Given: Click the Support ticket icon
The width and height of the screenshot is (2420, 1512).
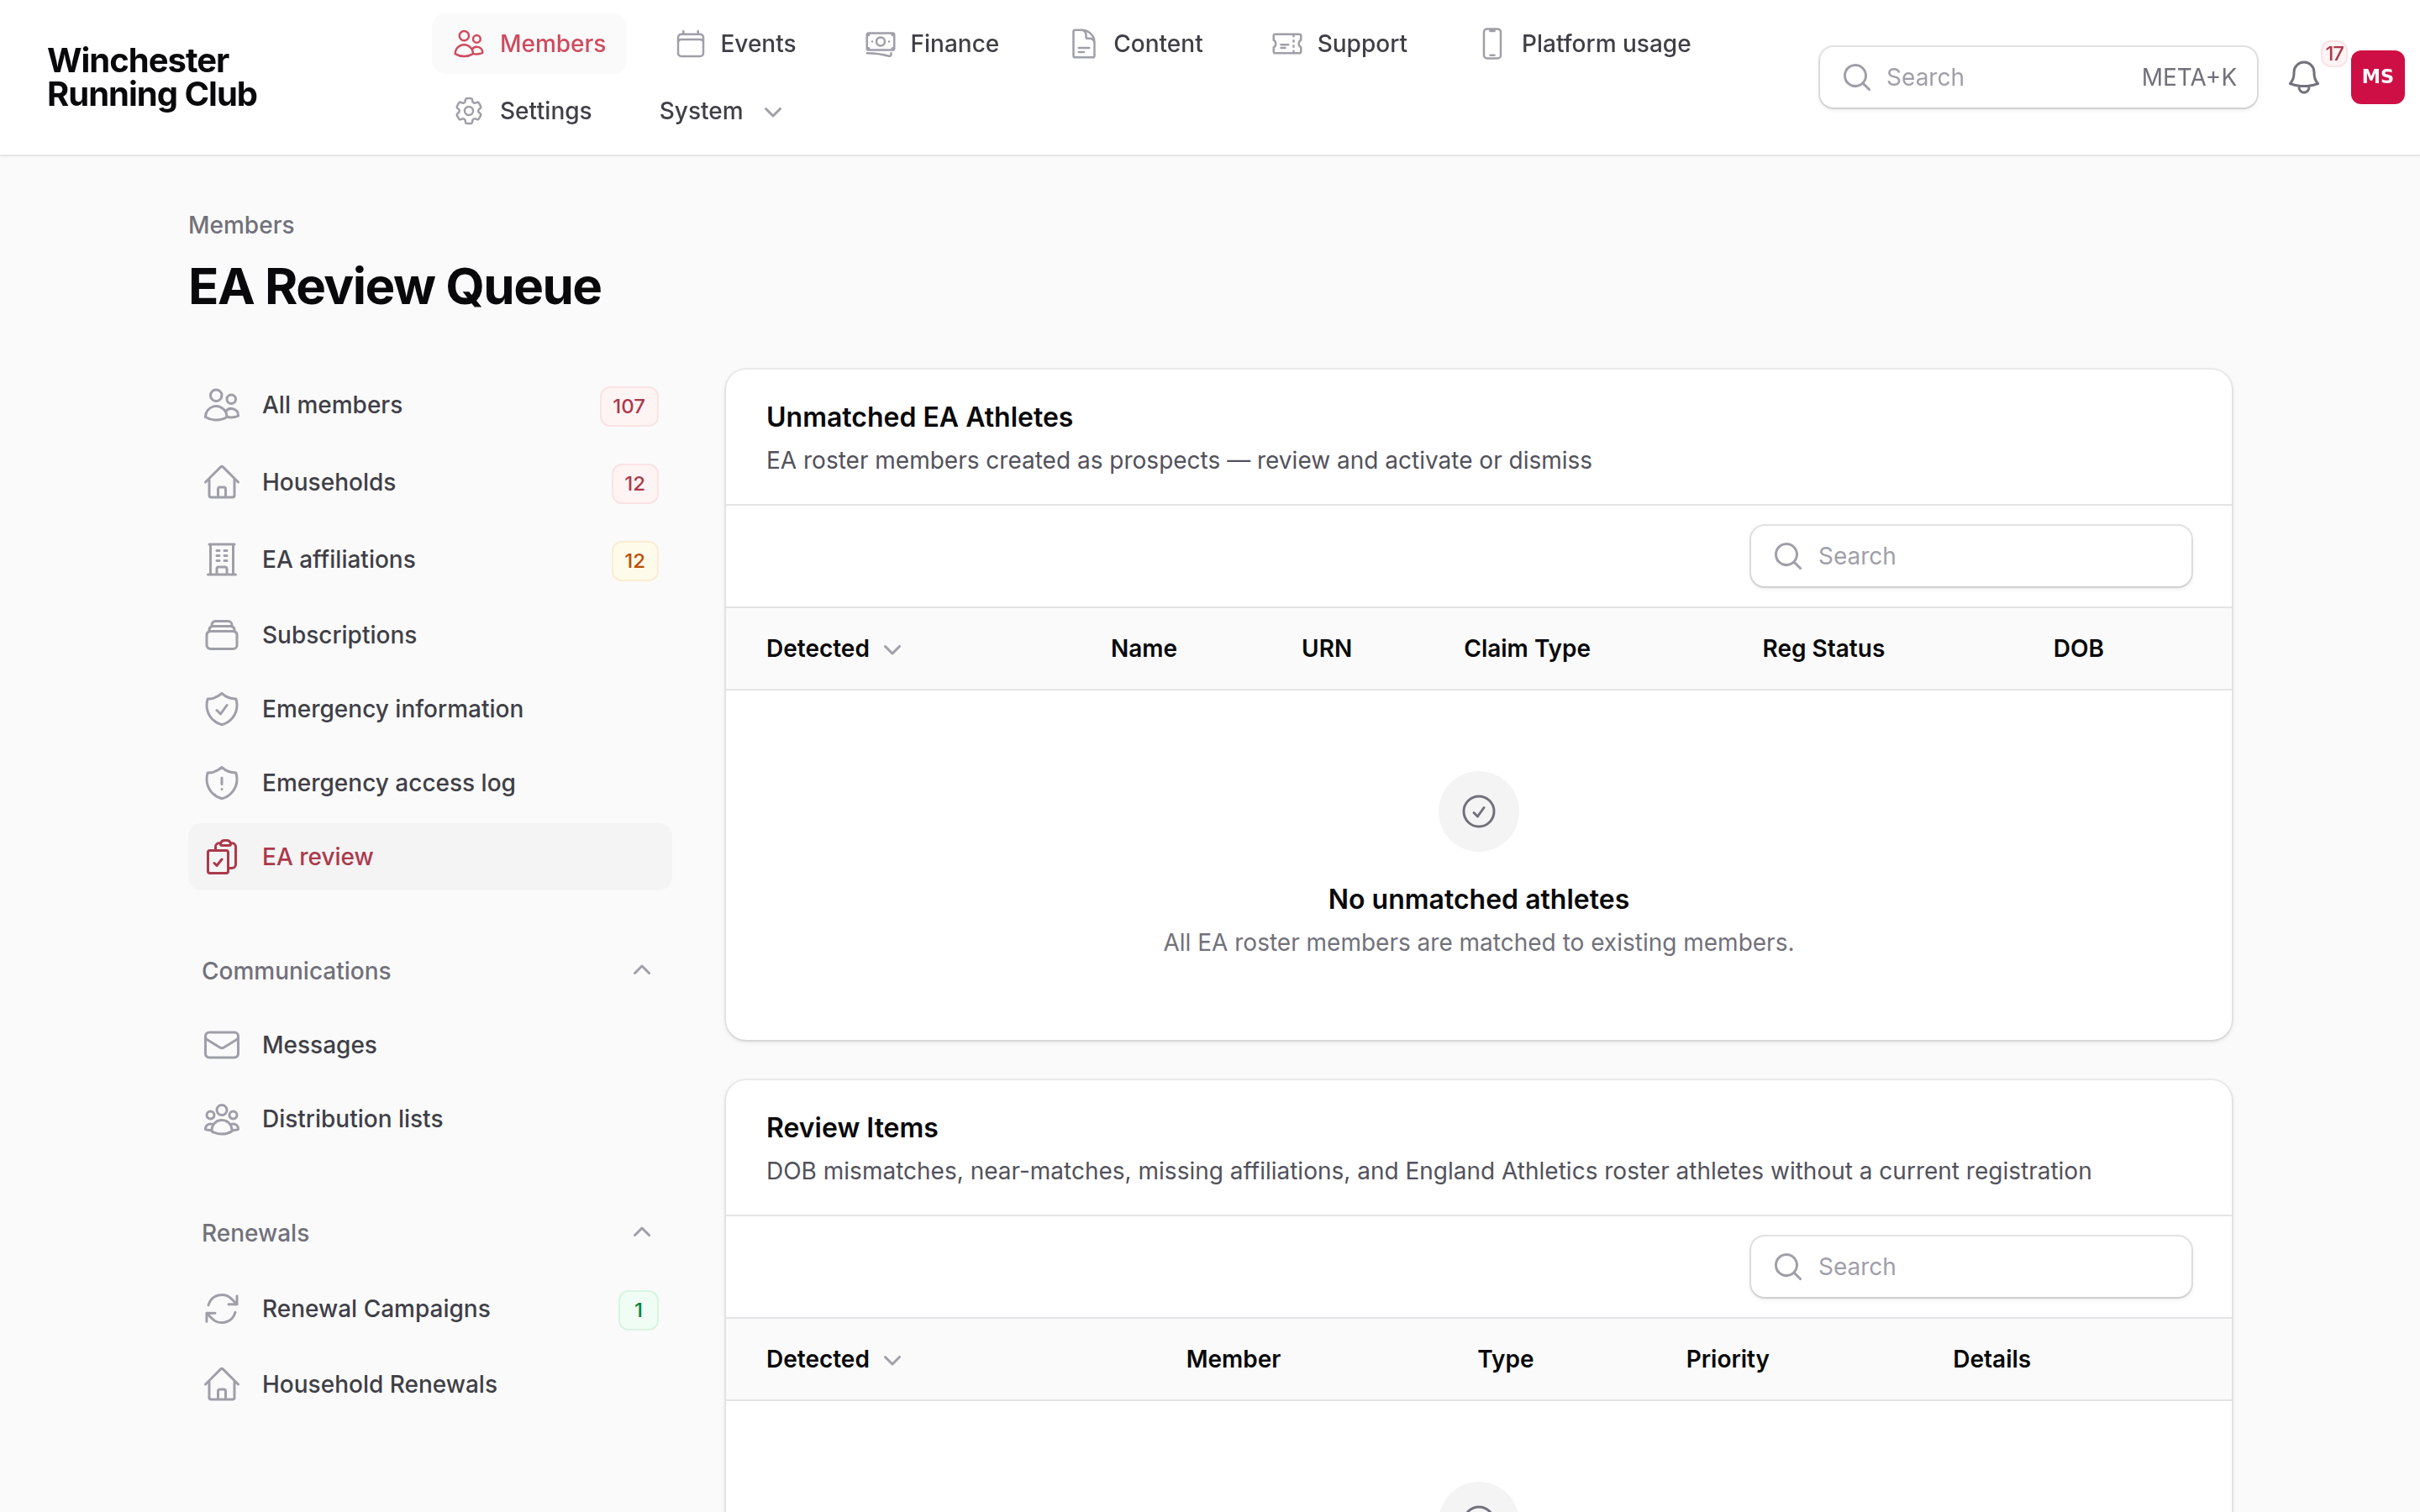Looking at the screenshot, I should (x=1287, y=44).
